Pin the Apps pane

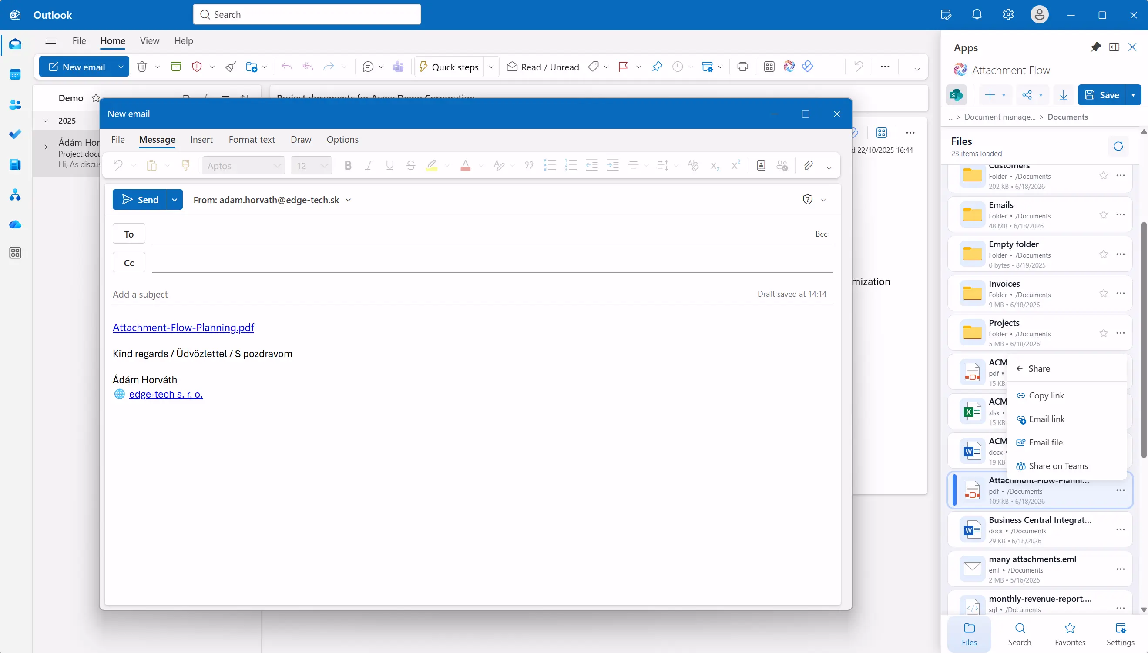point(1096,47)
